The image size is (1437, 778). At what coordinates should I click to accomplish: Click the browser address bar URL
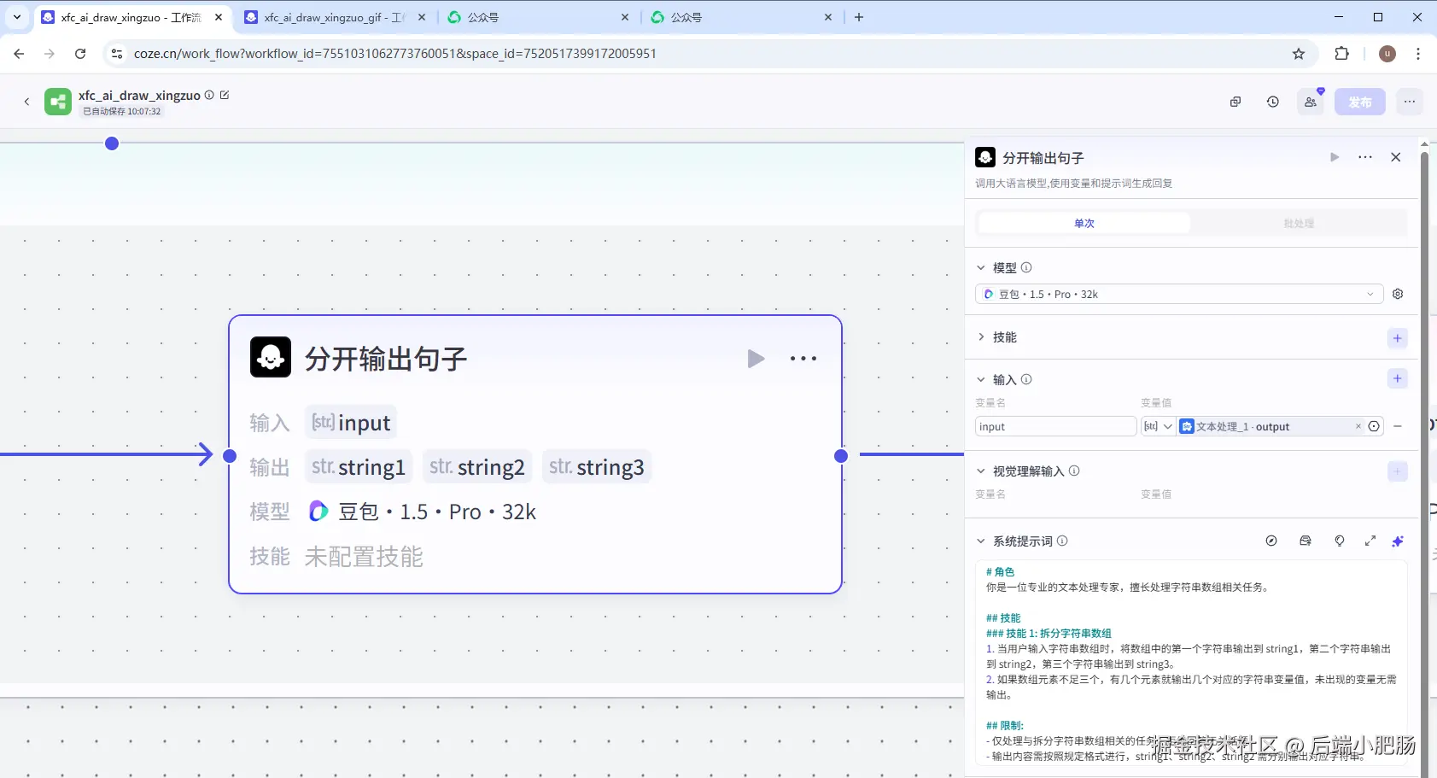click(x=395, y=54)
